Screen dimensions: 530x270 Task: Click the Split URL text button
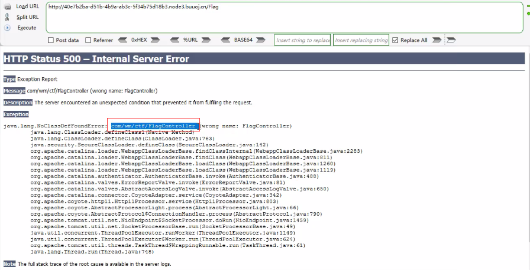tap(27, 17)
